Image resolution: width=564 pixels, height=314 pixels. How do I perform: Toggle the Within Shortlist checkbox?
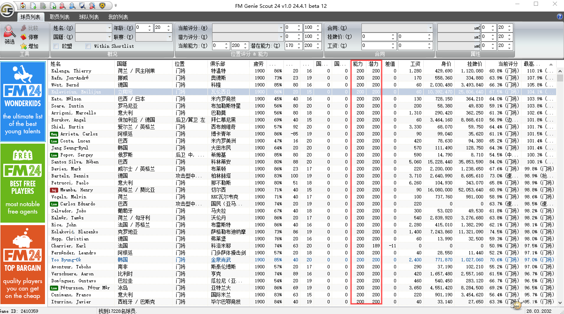[x=88, y=46]
